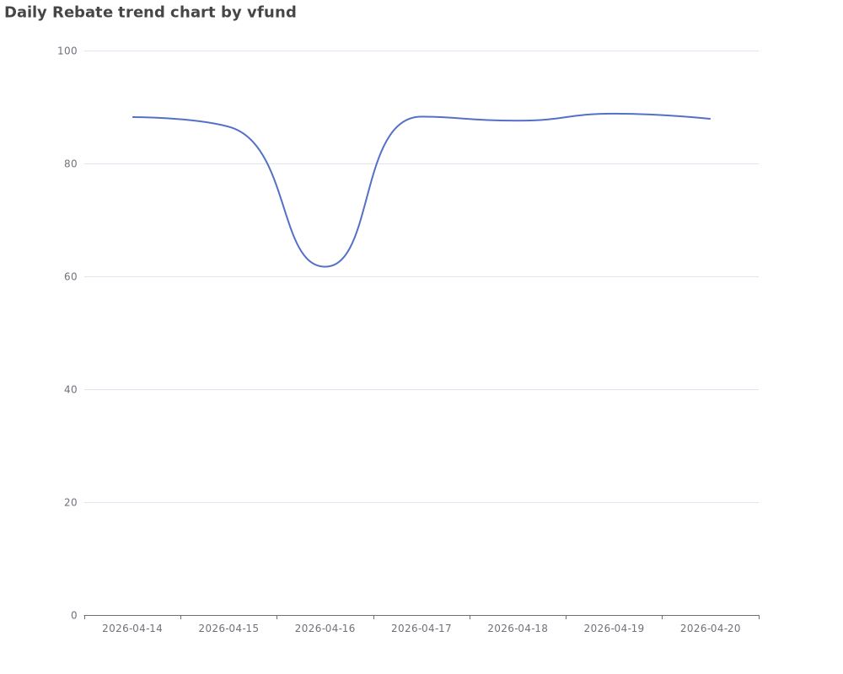Click the 60 y-axis label

point(71,277)
